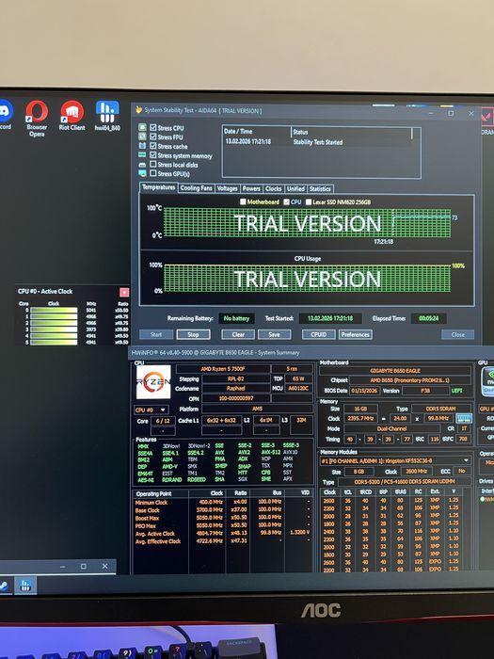Check the Lexar SSD NM620 256GB checkbox
This screenshot has height=659, width=494.
click(x=309, y=202)
